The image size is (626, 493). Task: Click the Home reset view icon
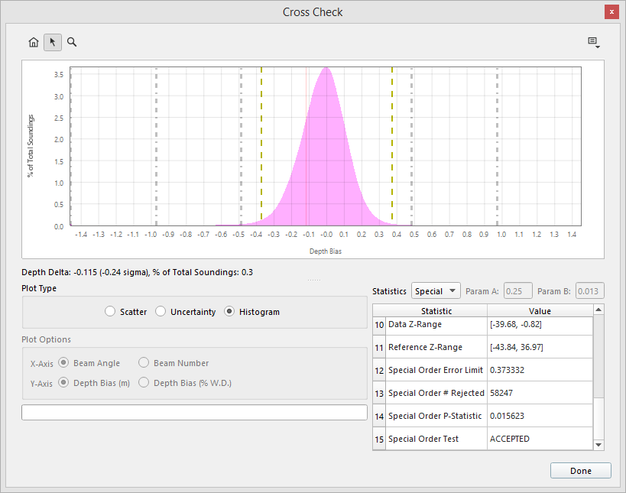coord(34,42)
